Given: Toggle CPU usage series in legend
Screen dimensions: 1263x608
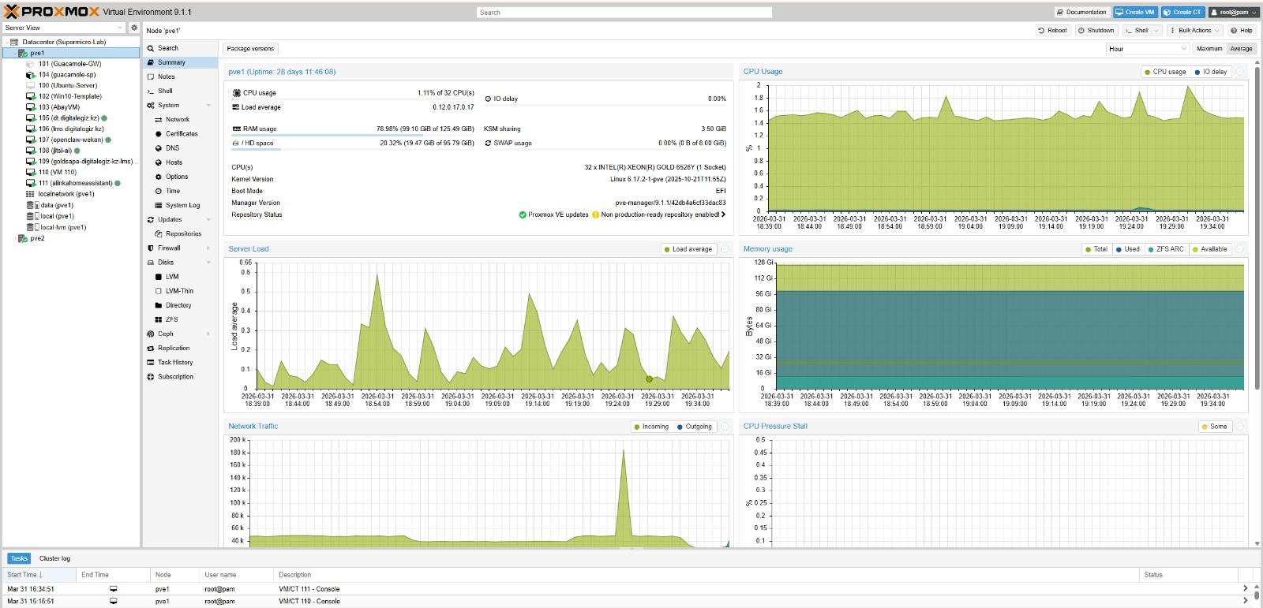Looking at the screenshot, I should 1165,72.
